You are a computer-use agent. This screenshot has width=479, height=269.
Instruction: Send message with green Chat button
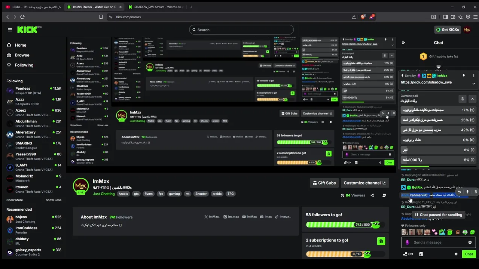(x=469, y=254)
